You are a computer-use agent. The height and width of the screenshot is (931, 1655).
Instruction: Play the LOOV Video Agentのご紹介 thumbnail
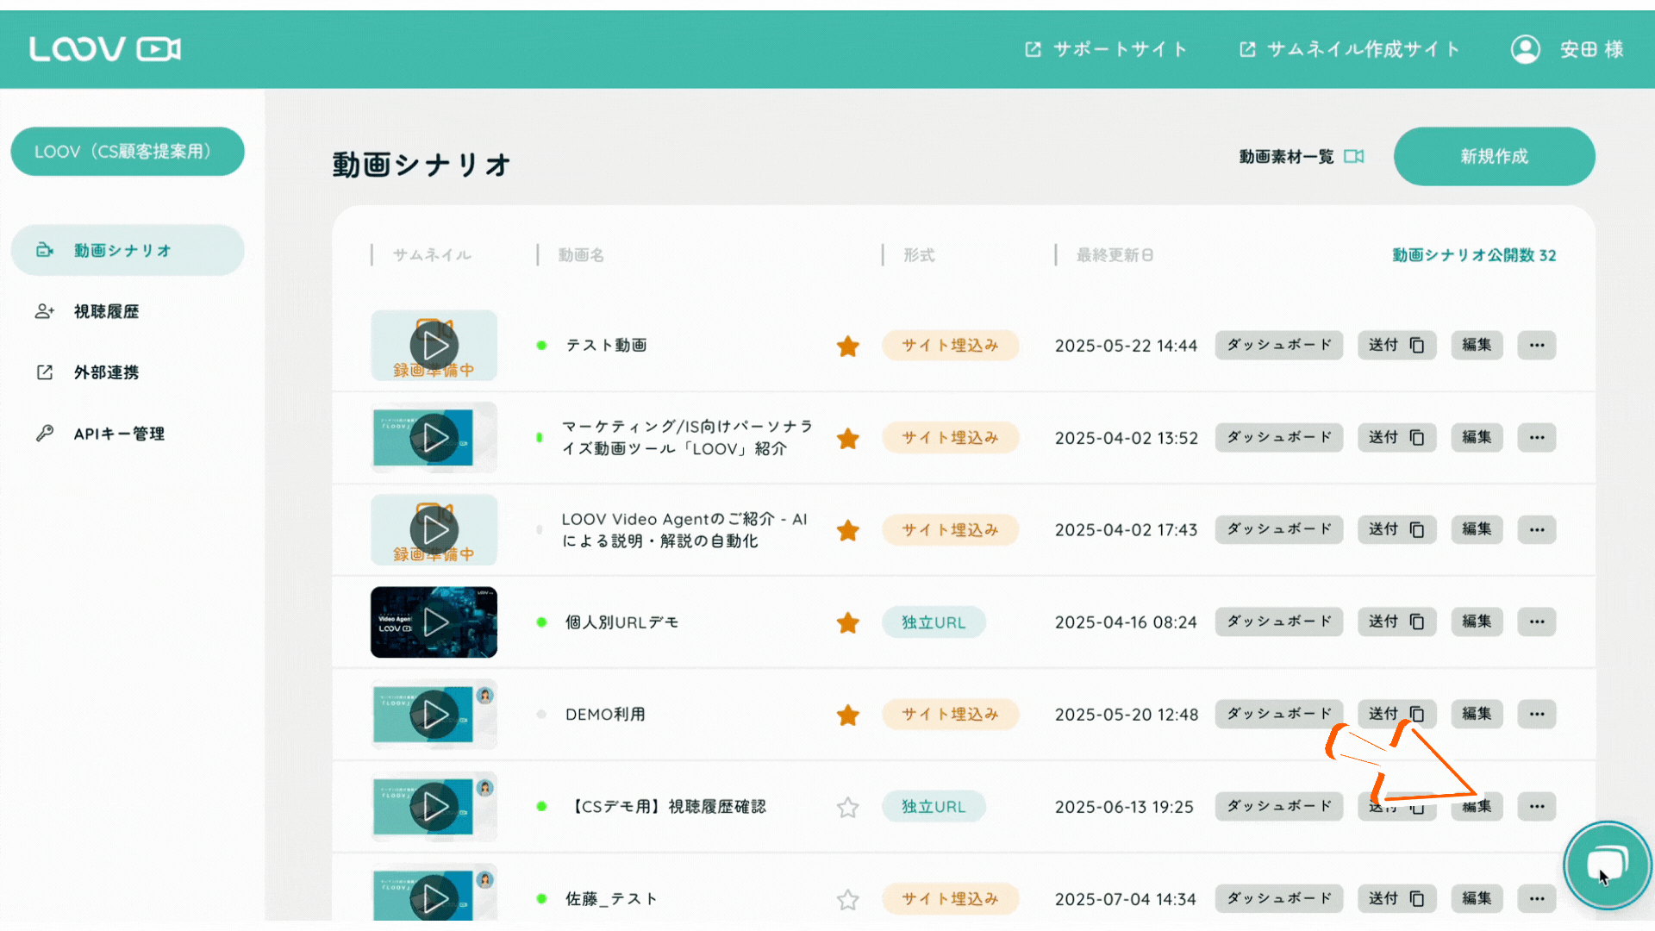(434, 530)
